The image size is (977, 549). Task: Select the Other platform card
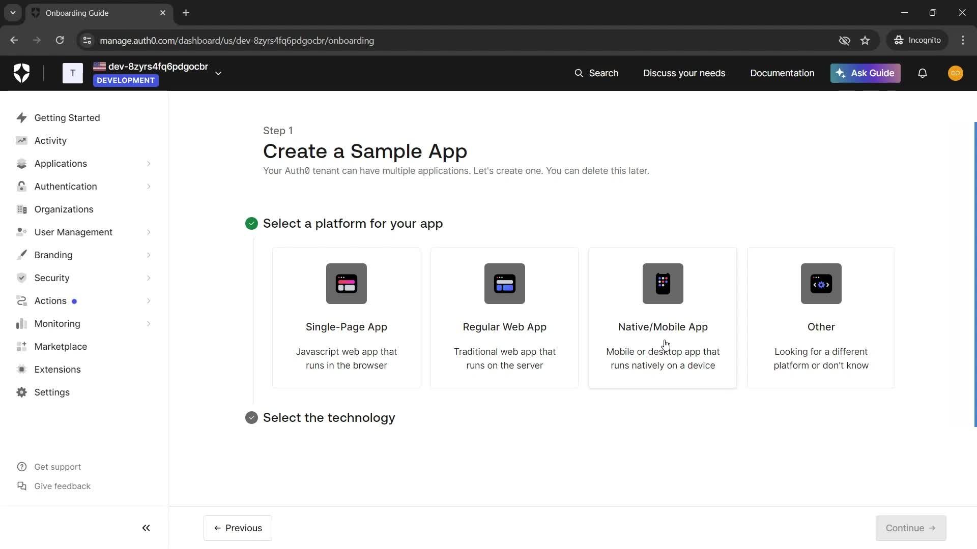(x=821, y=318)
